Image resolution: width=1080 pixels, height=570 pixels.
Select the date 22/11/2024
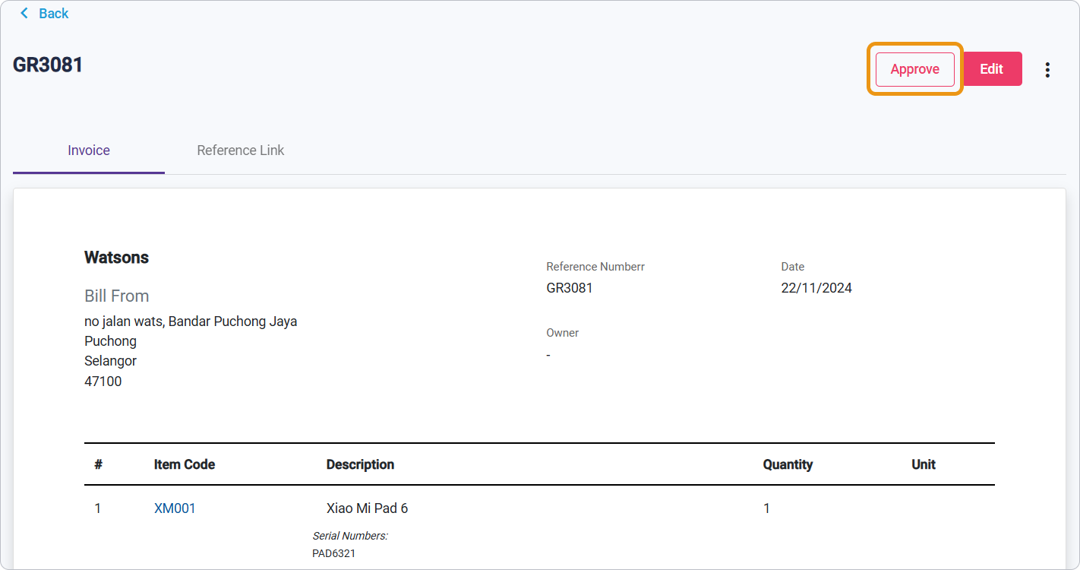[x=816, y=288]
